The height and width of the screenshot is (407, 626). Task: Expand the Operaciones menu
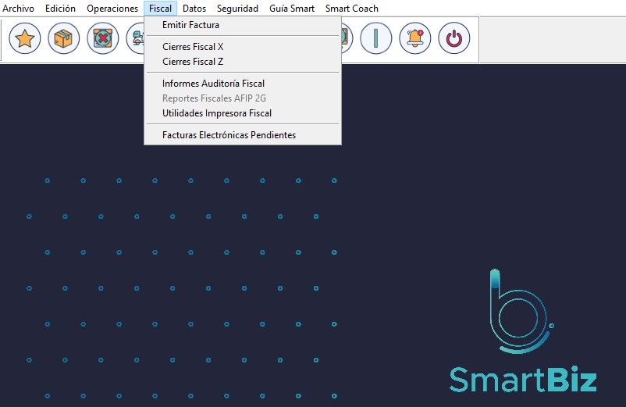click(x=112, y=9)
